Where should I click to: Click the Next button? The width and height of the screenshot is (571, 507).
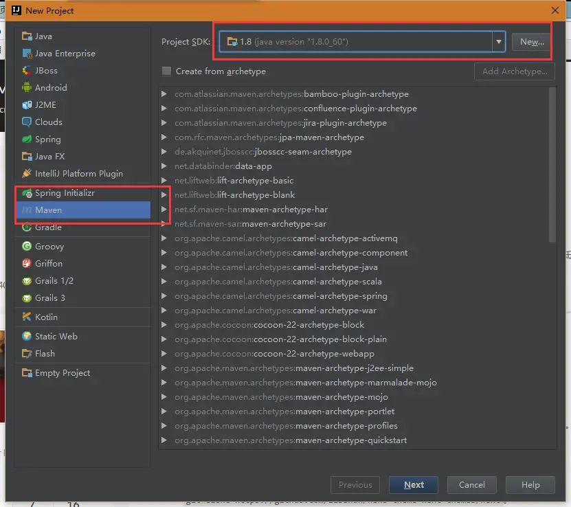(x=414, y=485)
